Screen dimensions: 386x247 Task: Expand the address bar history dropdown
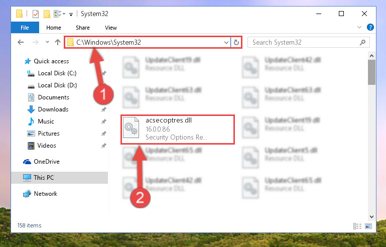tap(226, 42)
